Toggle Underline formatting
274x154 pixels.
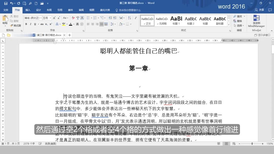(35, 24)
